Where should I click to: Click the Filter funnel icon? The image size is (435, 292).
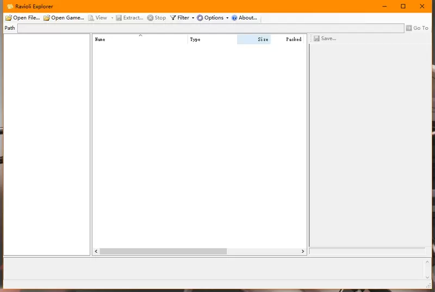tap(173, 18)
